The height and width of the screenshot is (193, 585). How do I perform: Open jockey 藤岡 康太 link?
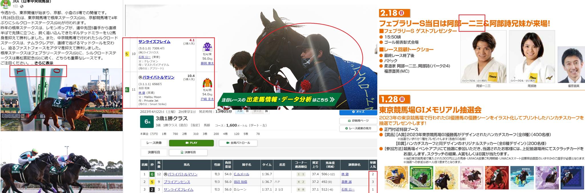[x=207, y=63]
